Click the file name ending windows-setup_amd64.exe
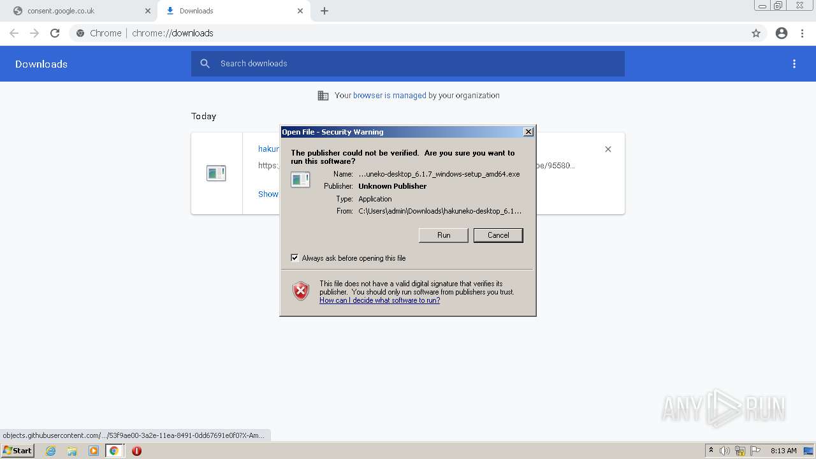This screenshot has height=459, width=816. (x=439, y=174)
